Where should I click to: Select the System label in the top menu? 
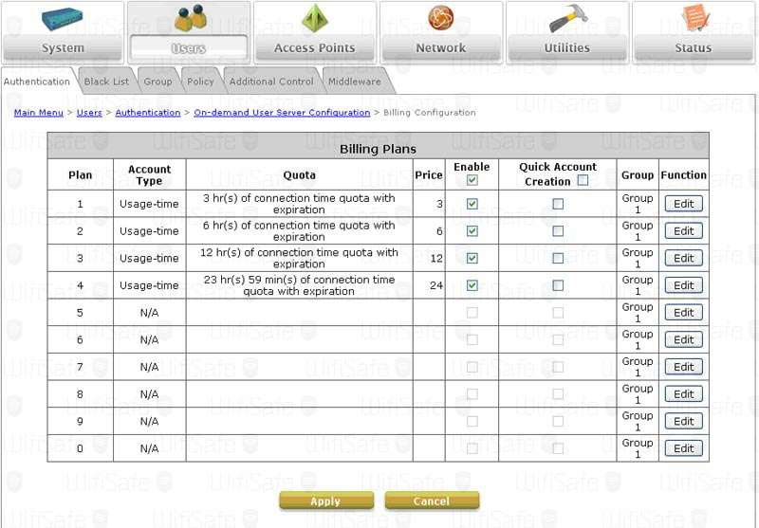pos(63,47)
